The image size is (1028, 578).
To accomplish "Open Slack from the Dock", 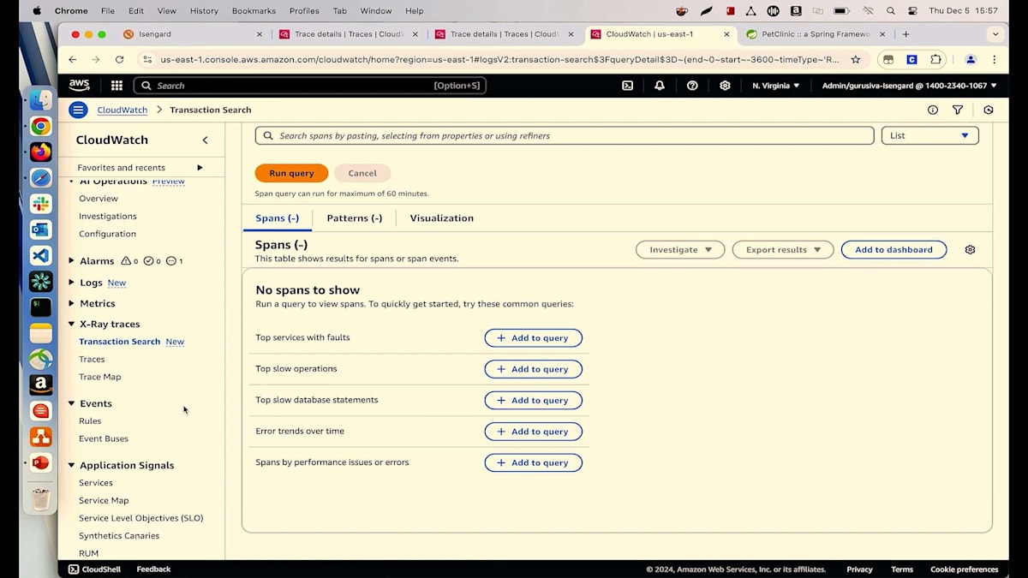I will (x=40, y=204).
